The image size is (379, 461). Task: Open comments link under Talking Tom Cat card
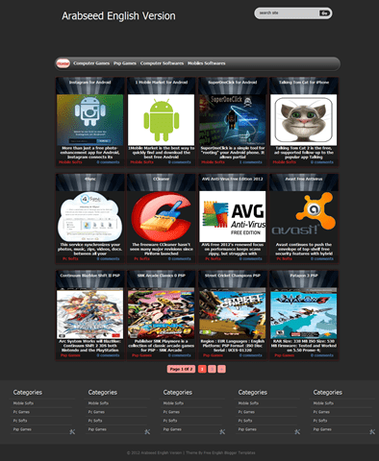pos(322,162)
